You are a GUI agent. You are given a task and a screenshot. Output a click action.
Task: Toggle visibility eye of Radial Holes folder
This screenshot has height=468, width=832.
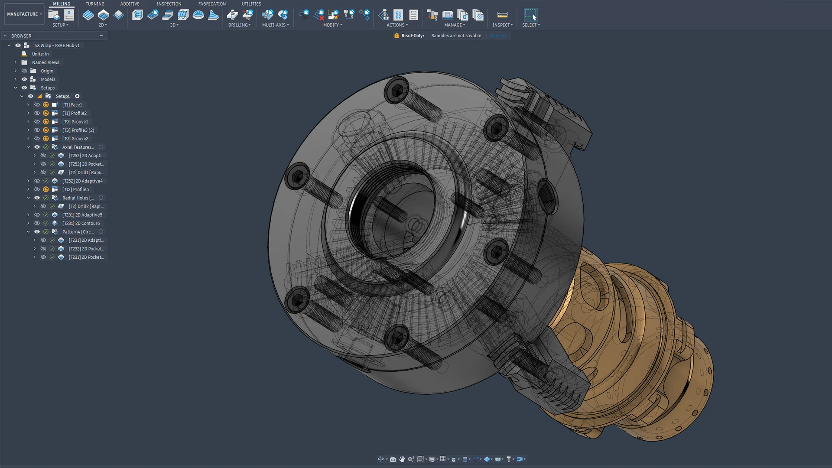click(37, 198)
